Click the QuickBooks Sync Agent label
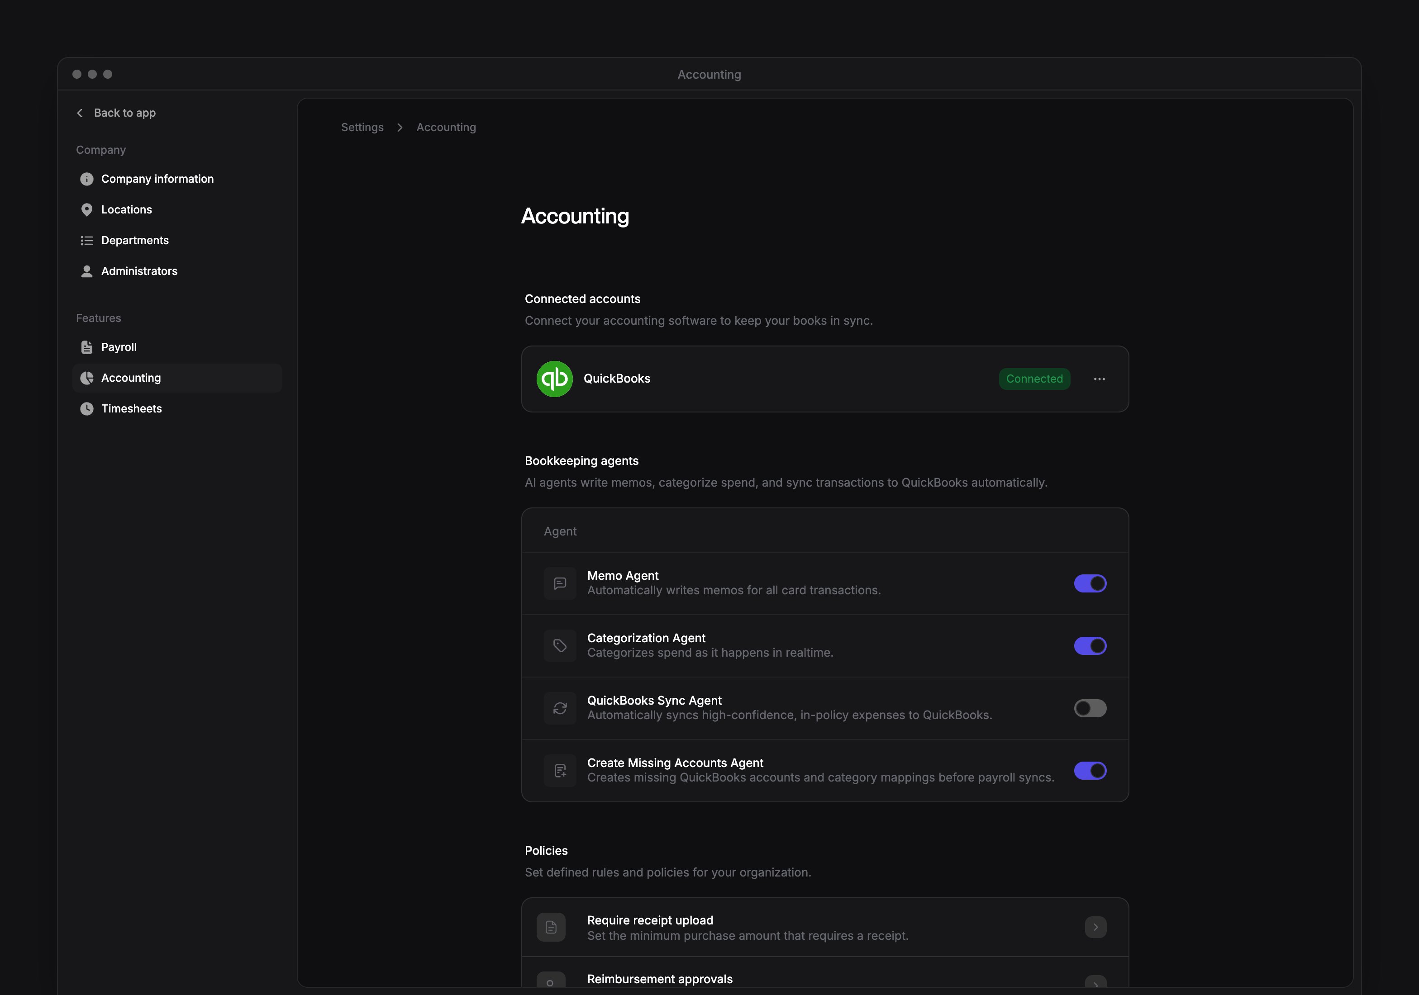The image size is (1419, 995). pyautogui.click(x=654, y=701)
